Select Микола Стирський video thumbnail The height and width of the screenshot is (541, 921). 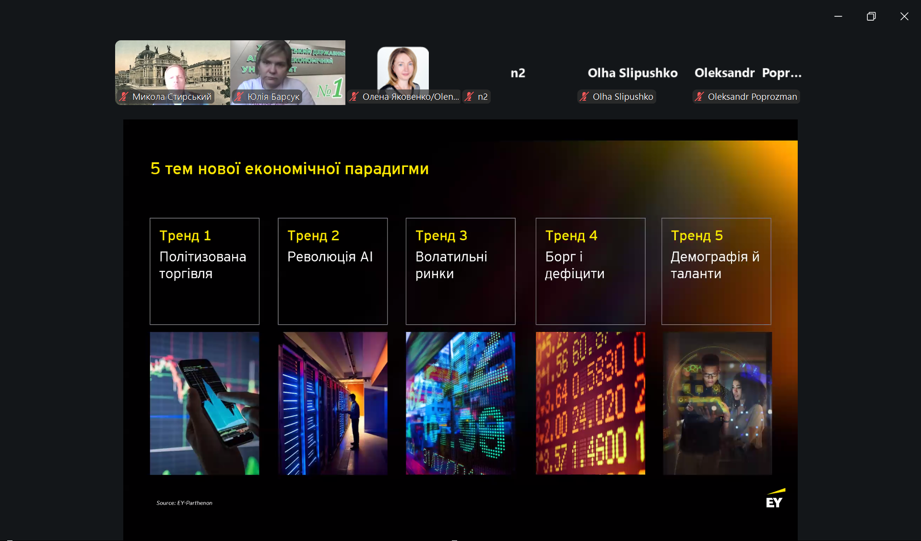click(x=173, y=67)
